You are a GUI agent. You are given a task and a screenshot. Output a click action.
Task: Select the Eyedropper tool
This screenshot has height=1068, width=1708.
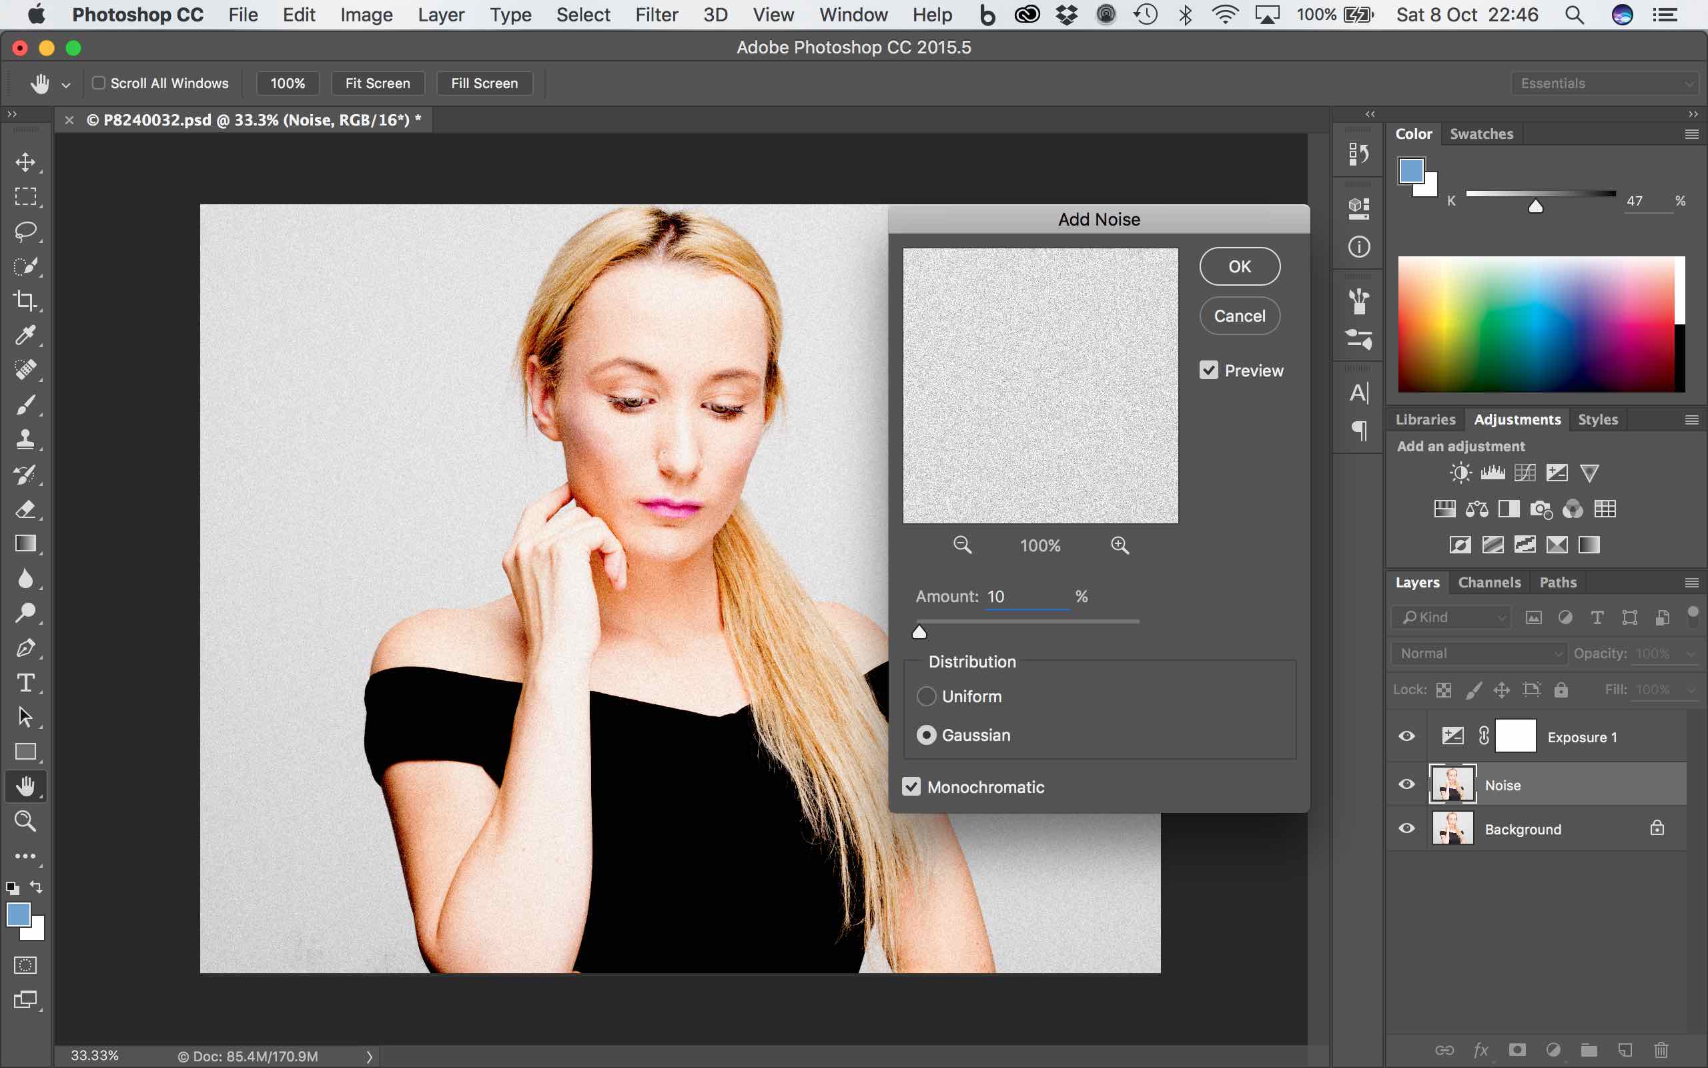coord(26,336)
